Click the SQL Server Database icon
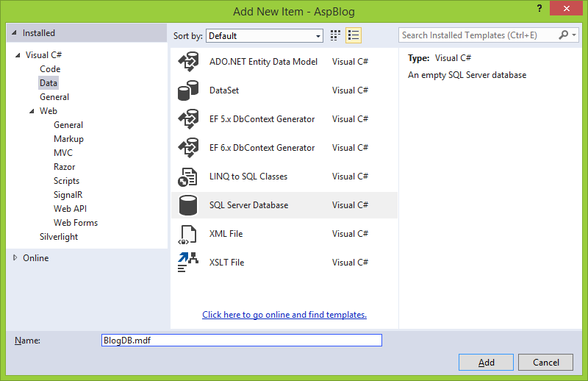This screenshot has width=588, height=381. (x=188, y=205)
